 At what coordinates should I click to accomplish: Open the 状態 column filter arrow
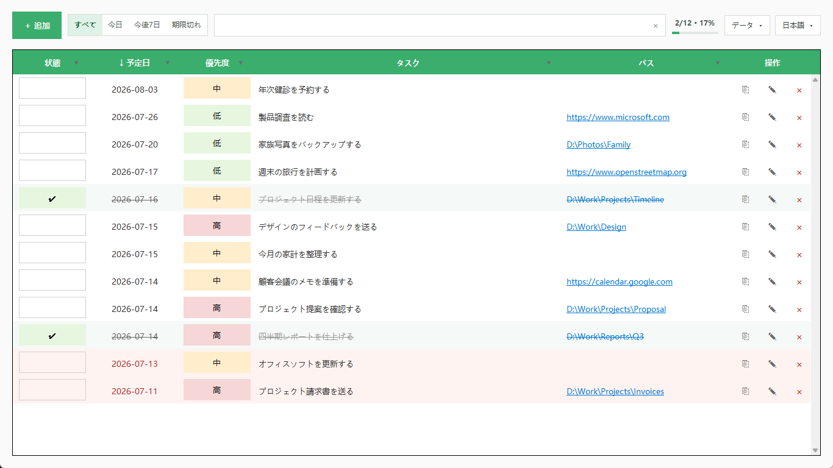(76, 63)
